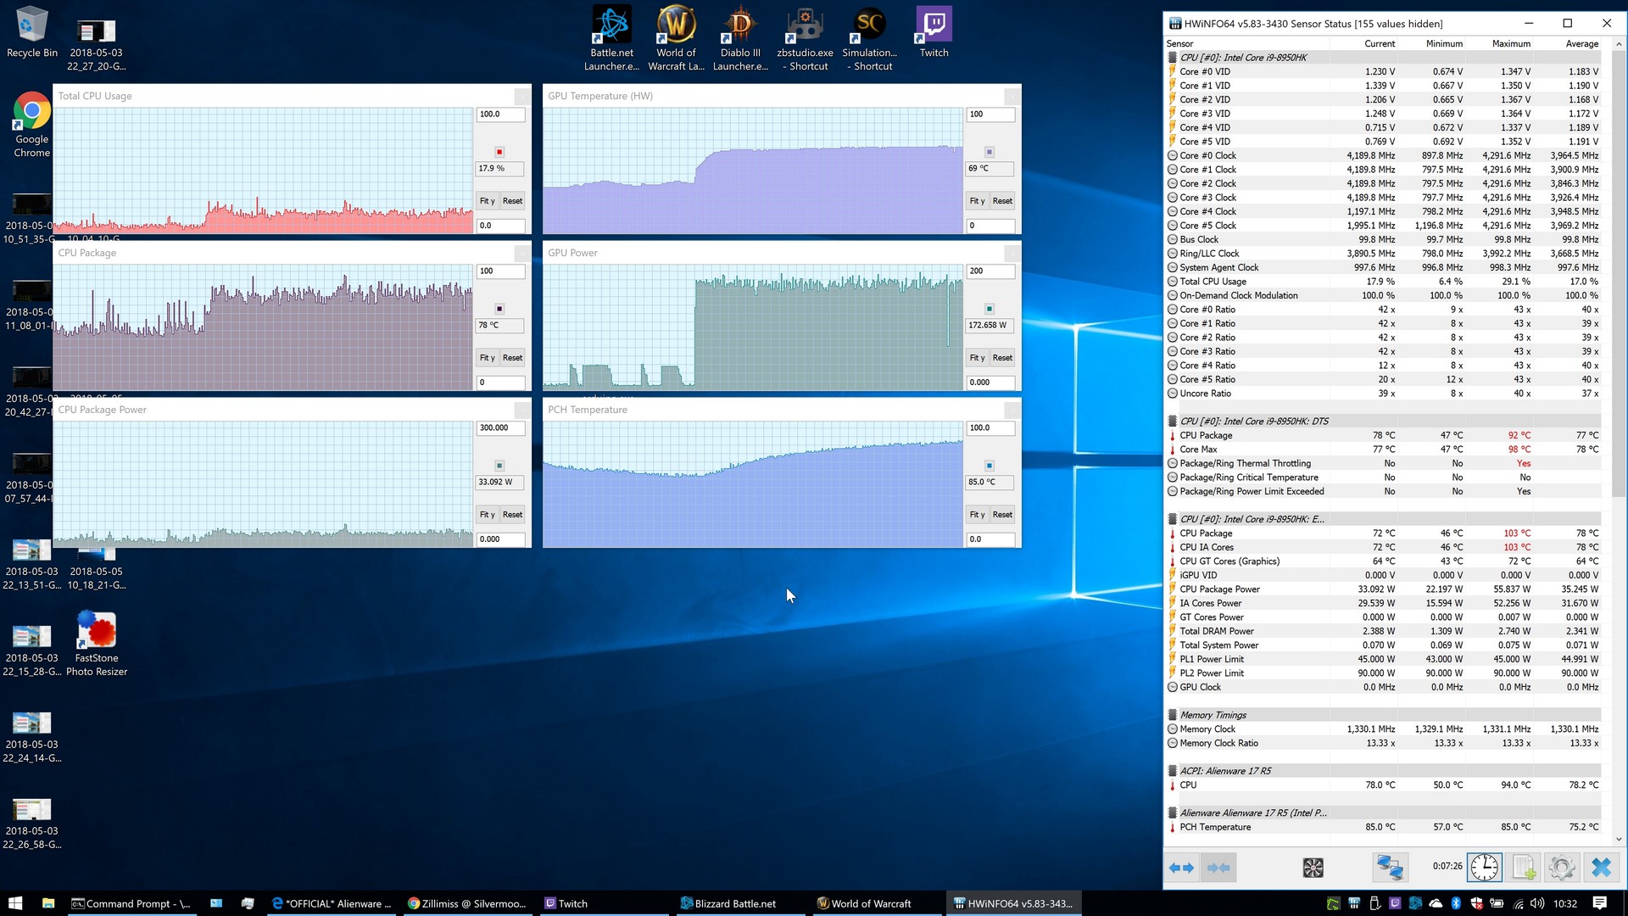Reset GPU Temperature graph
Image resolution: width=1628 pixels, height=916 pixels.
coord(1003,200)
